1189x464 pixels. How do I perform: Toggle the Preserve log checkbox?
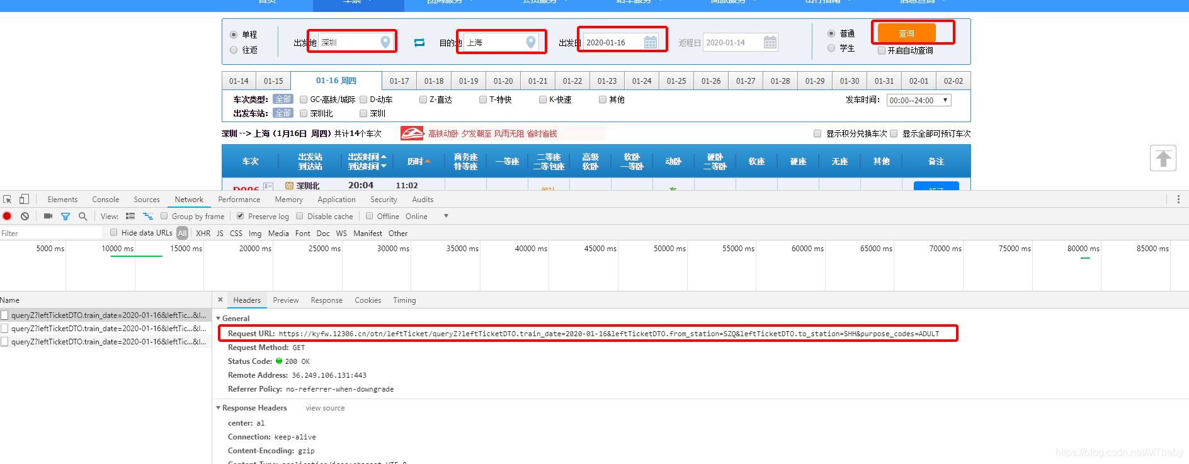click(x=240, y=216)
